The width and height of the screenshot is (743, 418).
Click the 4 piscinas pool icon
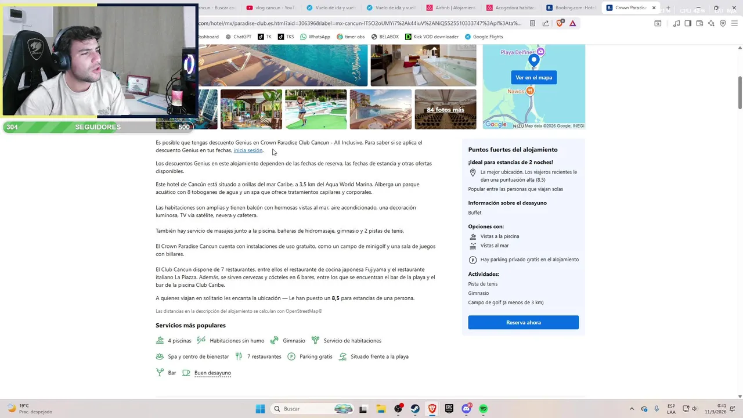tap(160, 340)
